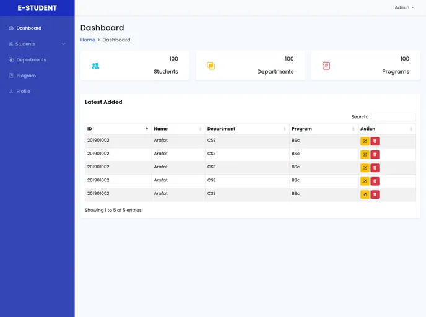Click the 'Search:' label text
The image size is (426, 317).
[x=359, y=117]
